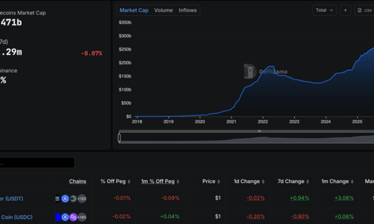
Task: Click the -0.07% change value in stats panel
Action: coord(92,54)
